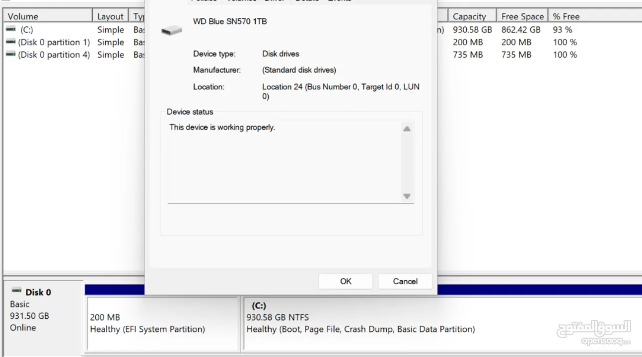Click the Disk 0 partition 1 volume icon
The width and height of the screenshot is (642, 357).
coord(10,42)
